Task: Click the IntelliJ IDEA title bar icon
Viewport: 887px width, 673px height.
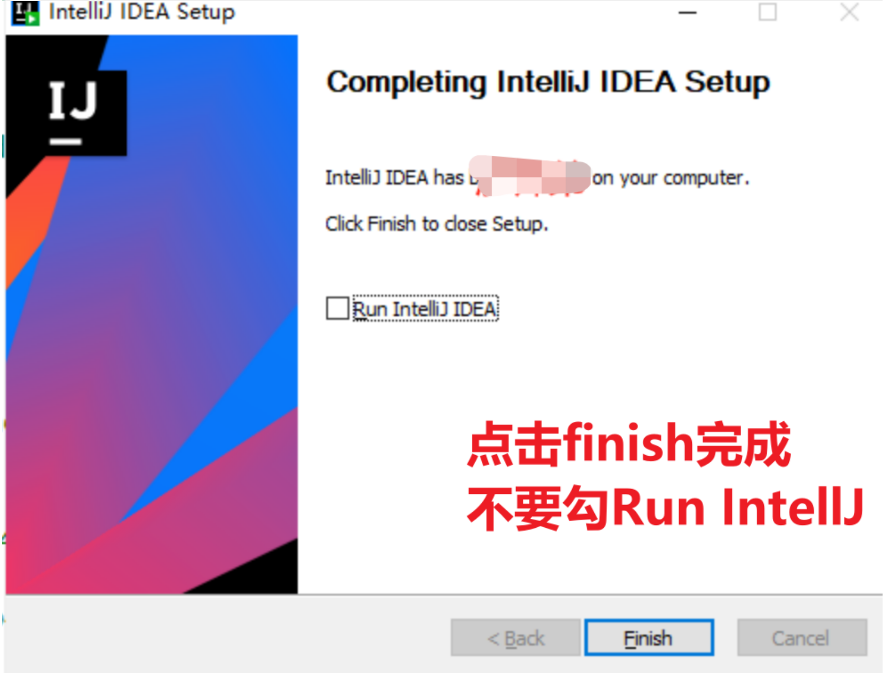Action: [26, 12]
